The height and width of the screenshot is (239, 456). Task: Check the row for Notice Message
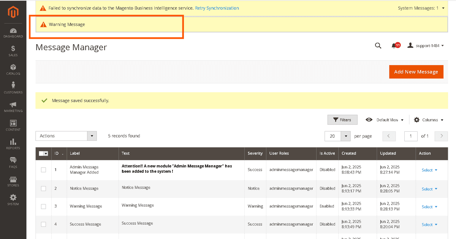coord(43,188)
